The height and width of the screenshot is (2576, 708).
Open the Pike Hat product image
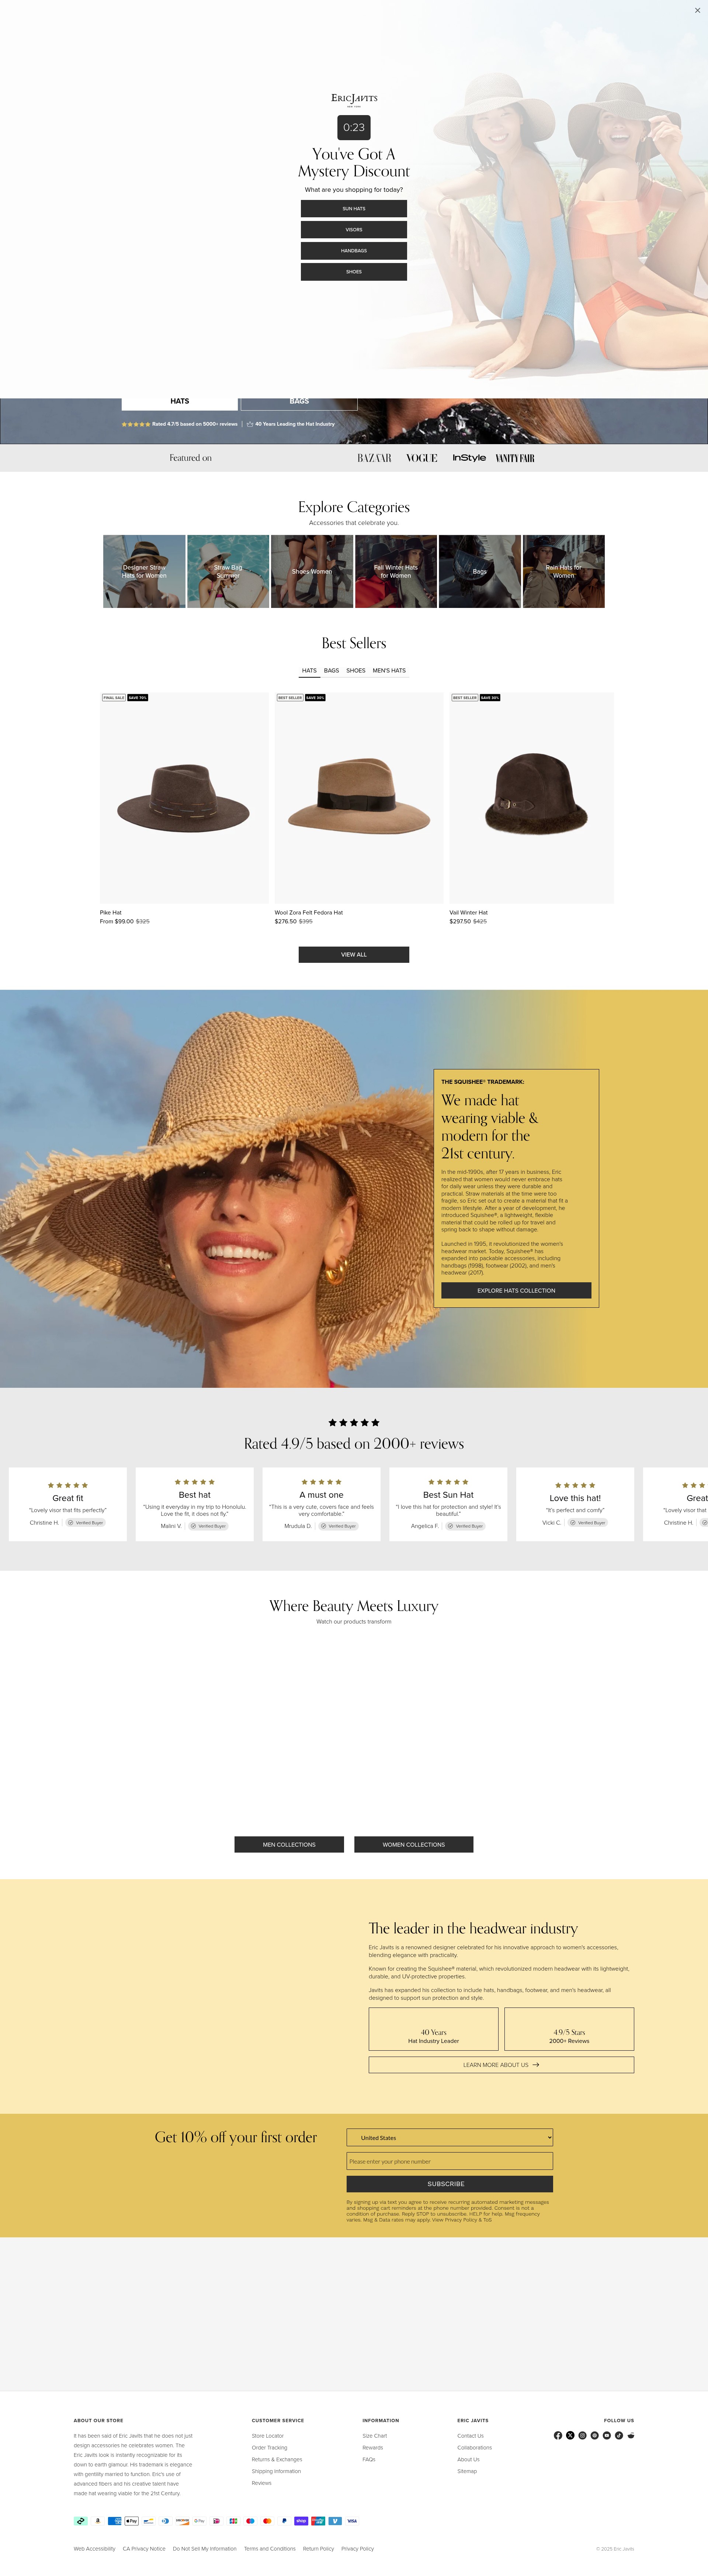(184, 798)
